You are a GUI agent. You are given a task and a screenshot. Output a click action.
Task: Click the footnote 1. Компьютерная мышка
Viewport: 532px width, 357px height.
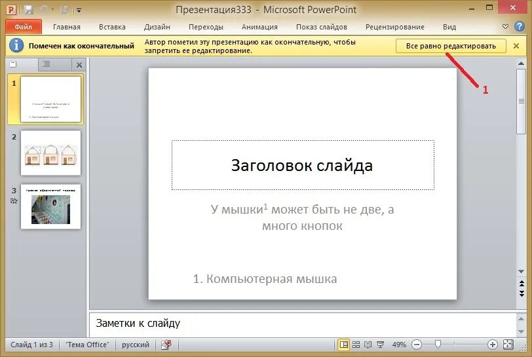(x=265, y=279)
